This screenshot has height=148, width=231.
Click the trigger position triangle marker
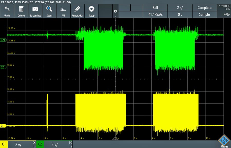click(115, 138)
